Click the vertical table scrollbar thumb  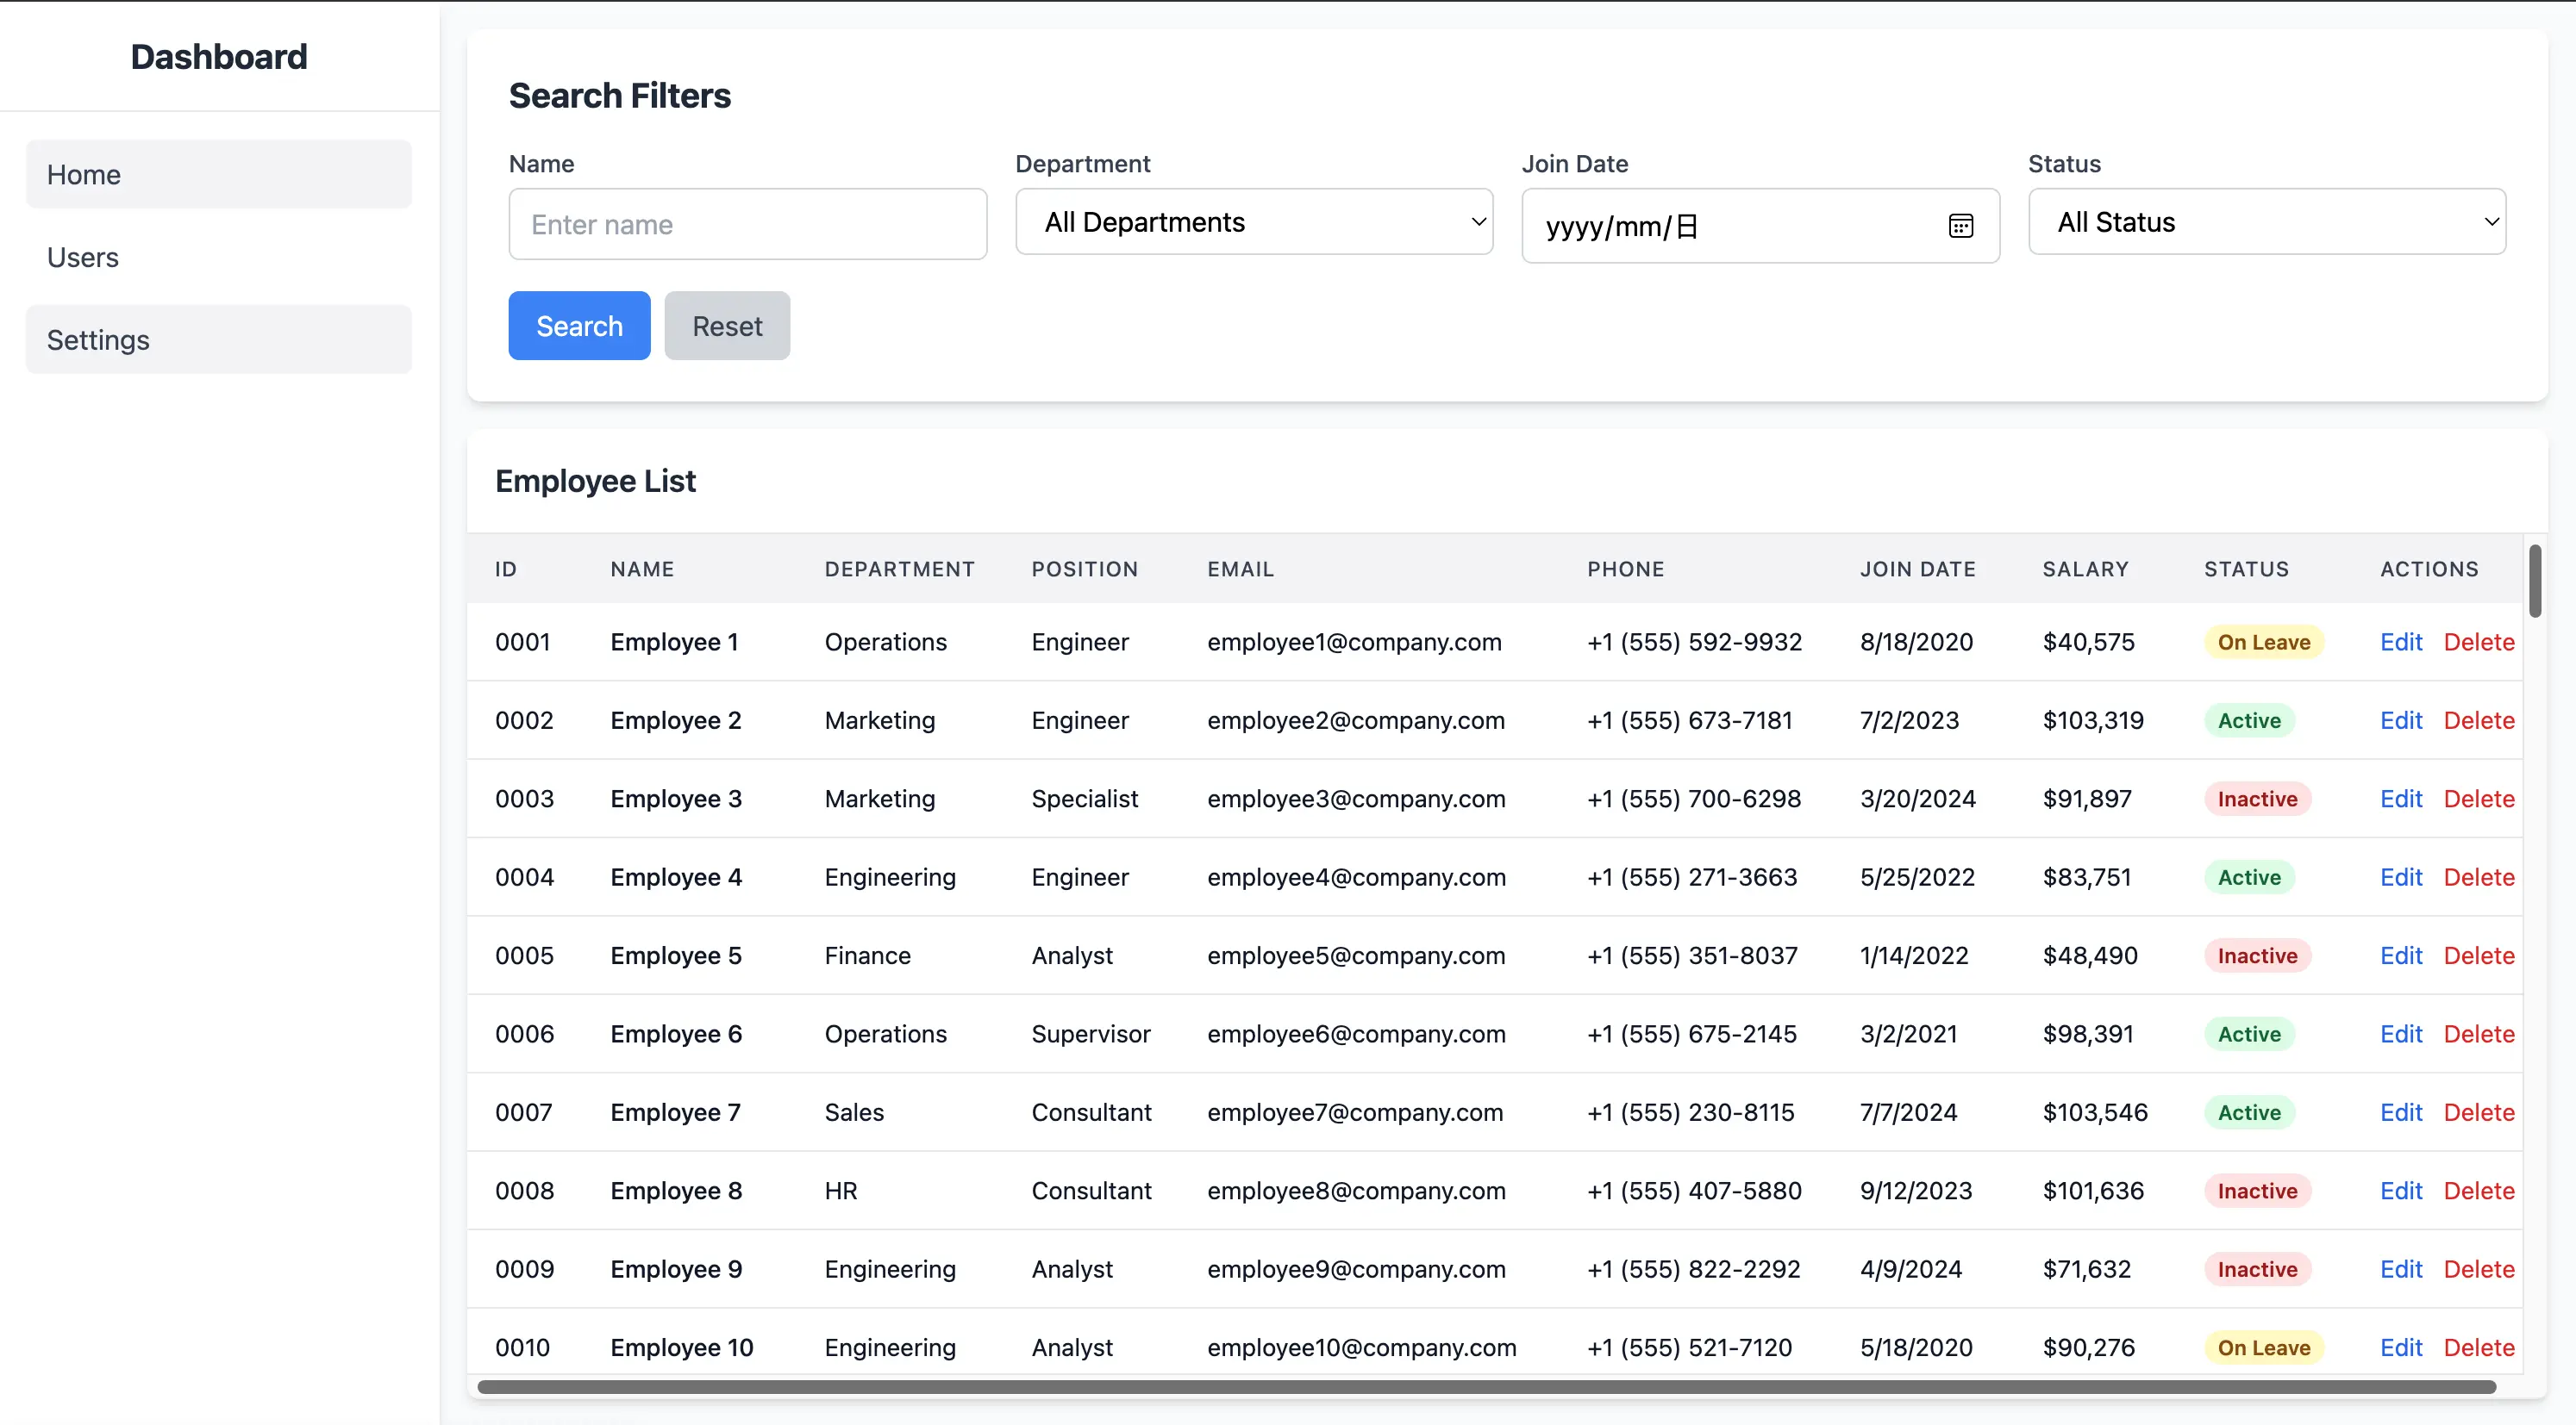click(x=2535, y=581)
